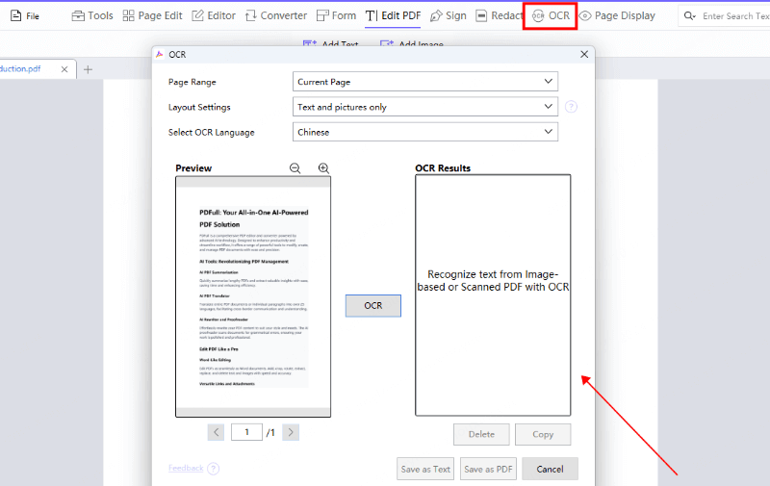Screen dimensions: 770x486
Task: Click the help icon beside Feedback
Action: 213,469
